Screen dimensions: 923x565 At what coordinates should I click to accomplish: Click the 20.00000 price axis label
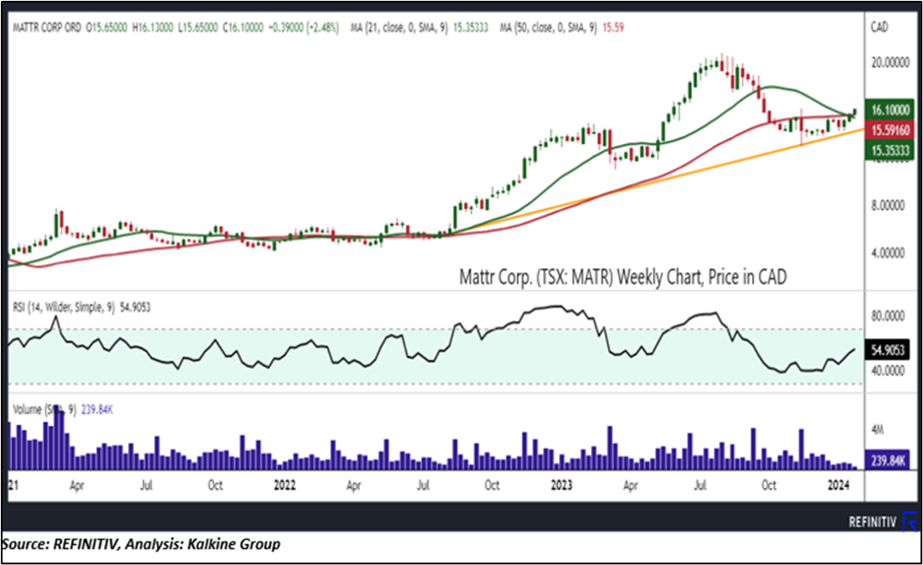tap(891, 63)
